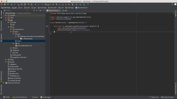Open the Event Log
Viewport: 177px width, 99px height.
154,97
